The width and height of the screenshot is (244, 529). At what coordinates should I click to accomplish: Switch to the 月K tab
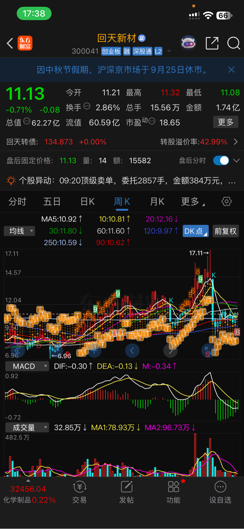click(x=157, y=202)
